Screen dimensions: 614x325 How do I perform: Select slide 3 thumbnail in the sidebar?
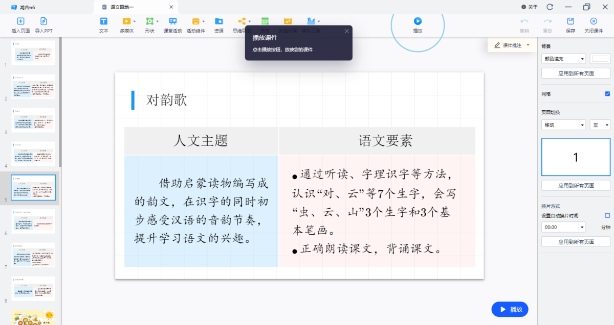[x=33, y=120]
